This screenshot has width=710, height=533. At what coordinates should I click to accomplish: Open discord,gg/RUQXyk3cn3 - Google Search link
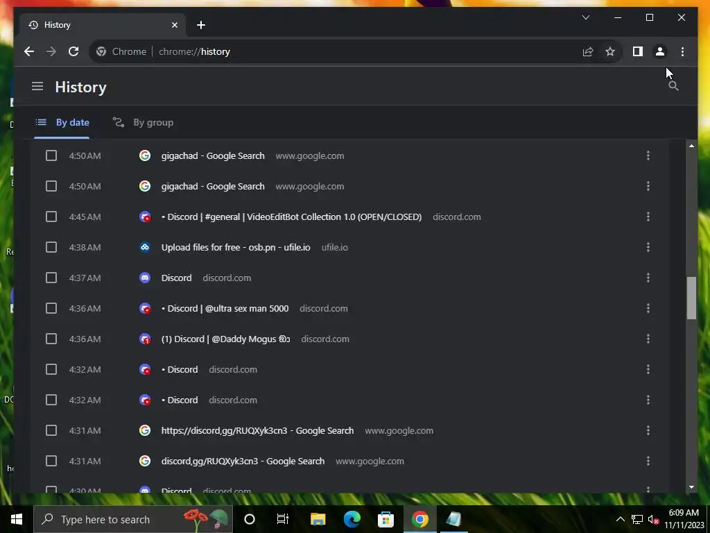pyautogui.click(x=243, y=461)
